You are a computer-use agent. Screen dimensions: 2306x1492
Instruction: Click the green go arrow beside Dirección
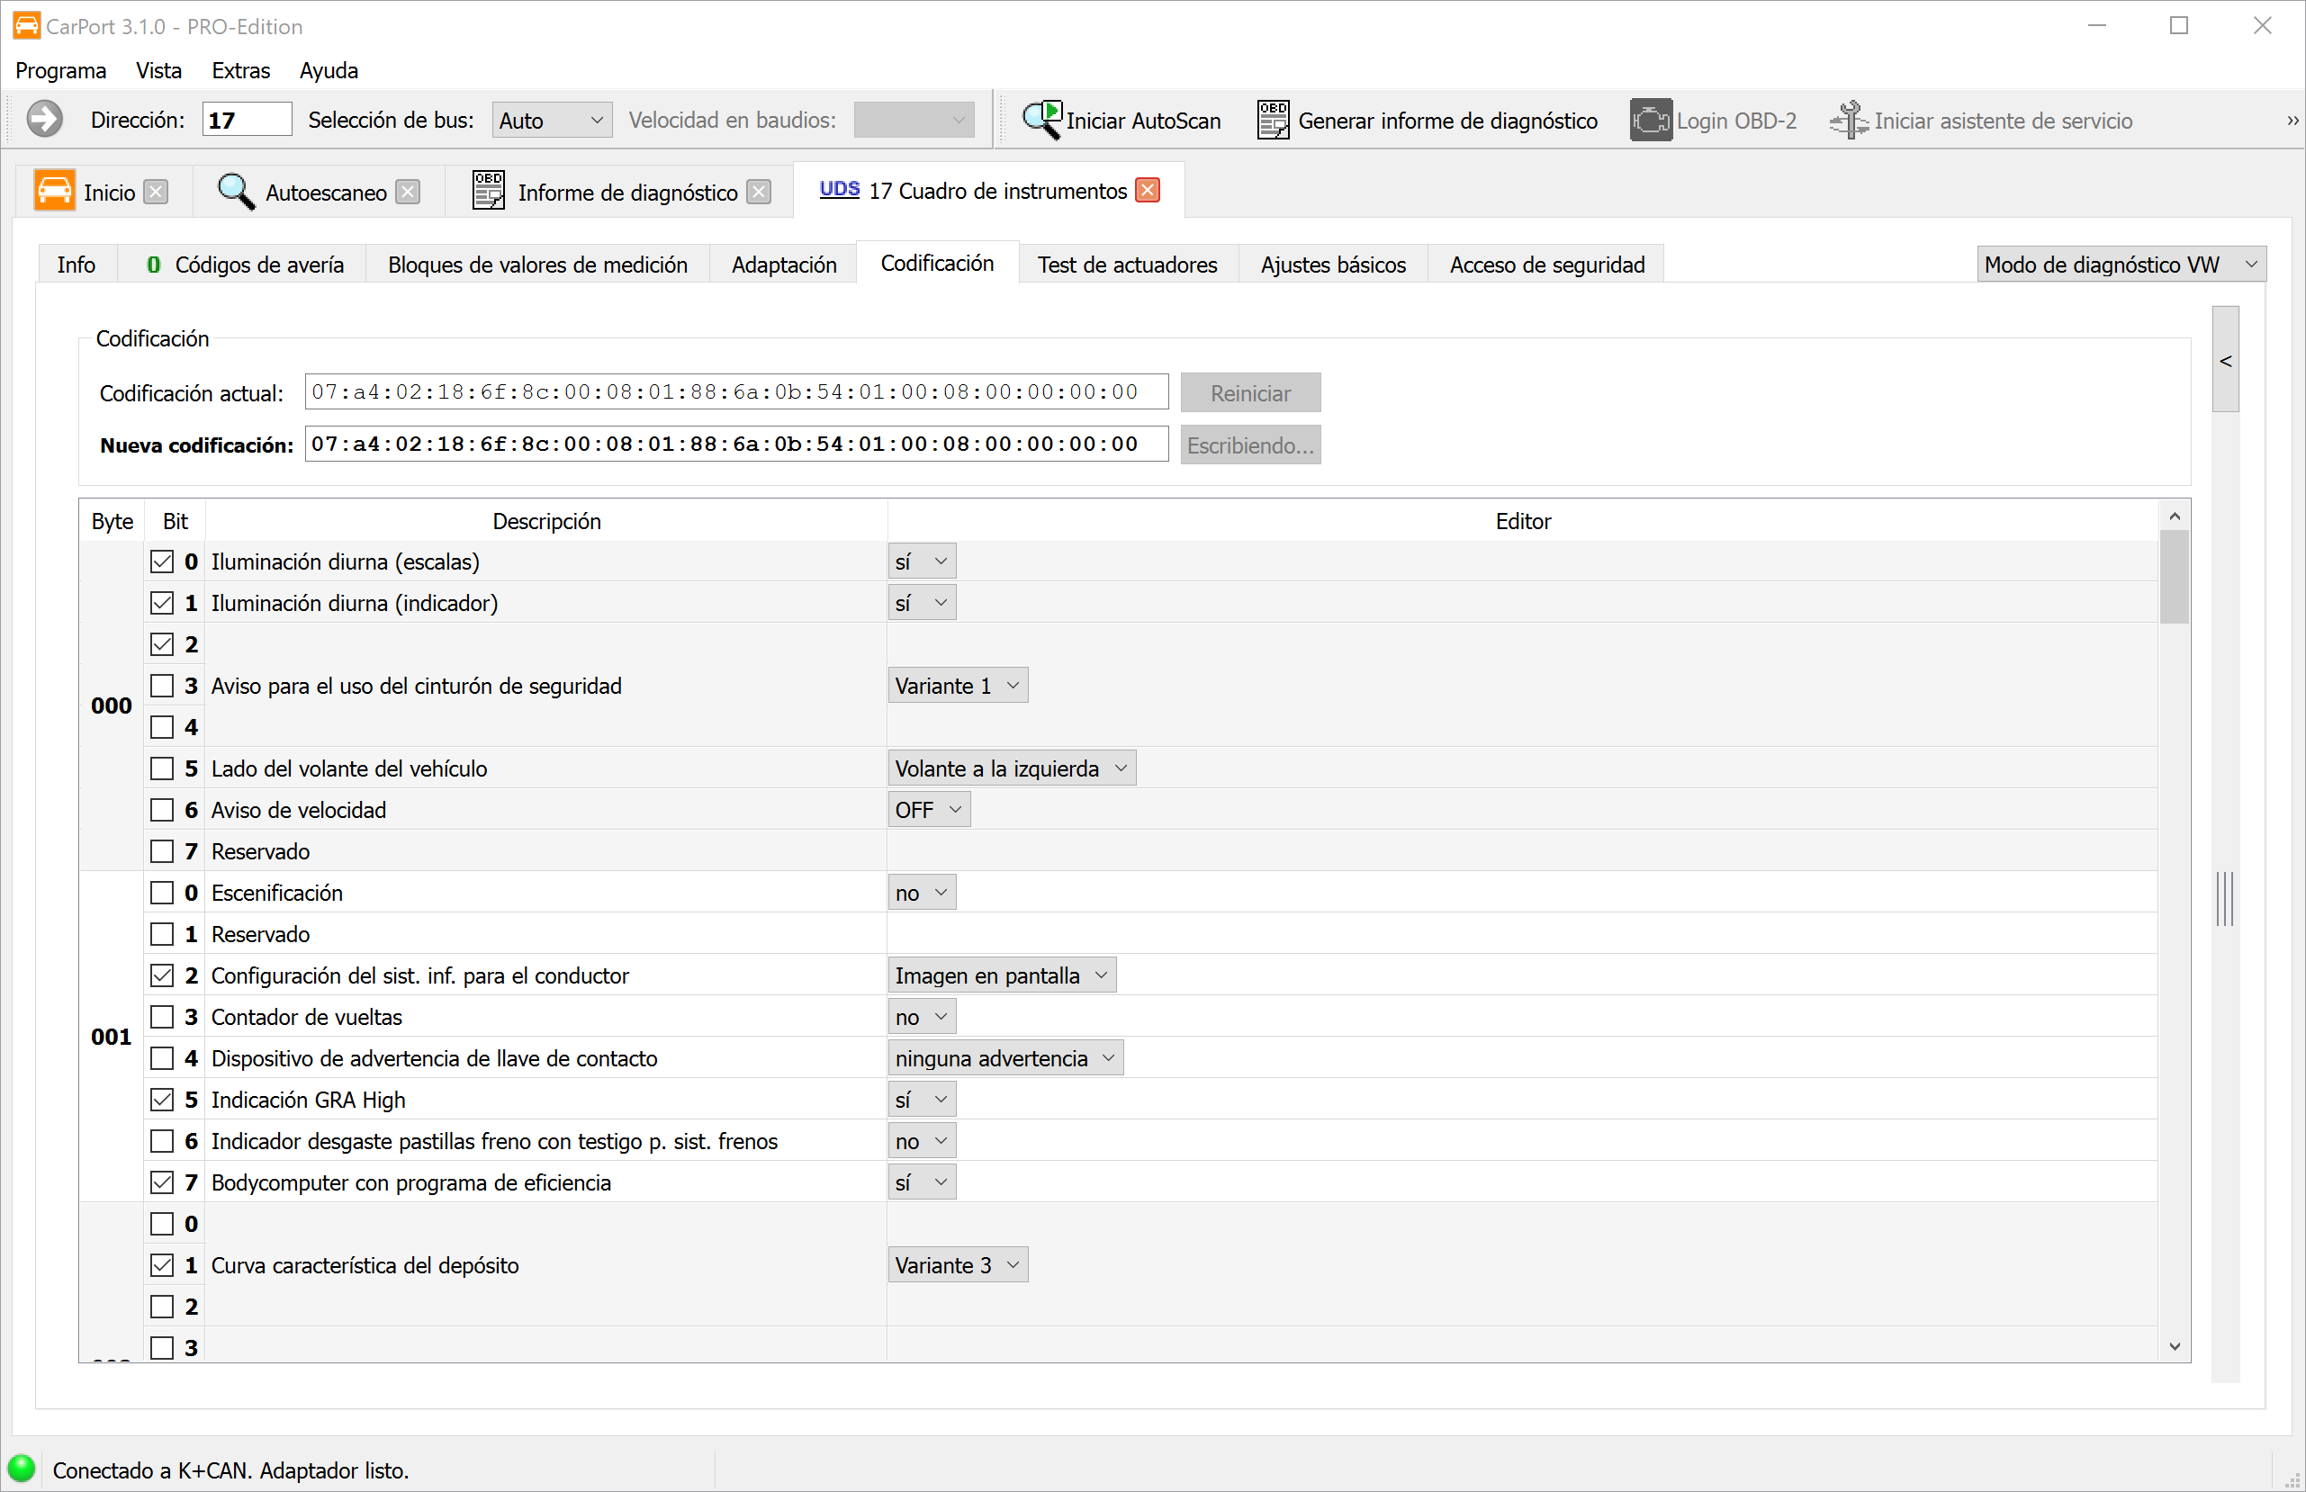tap(45, 121)
